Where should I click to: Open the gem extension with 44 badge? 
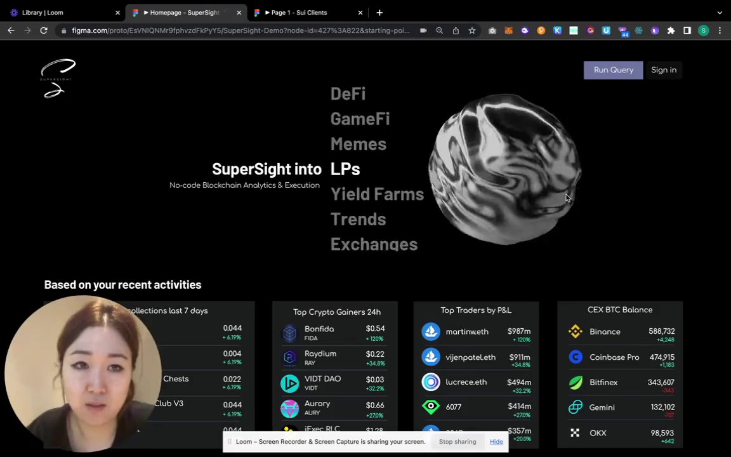click(623, 31)
